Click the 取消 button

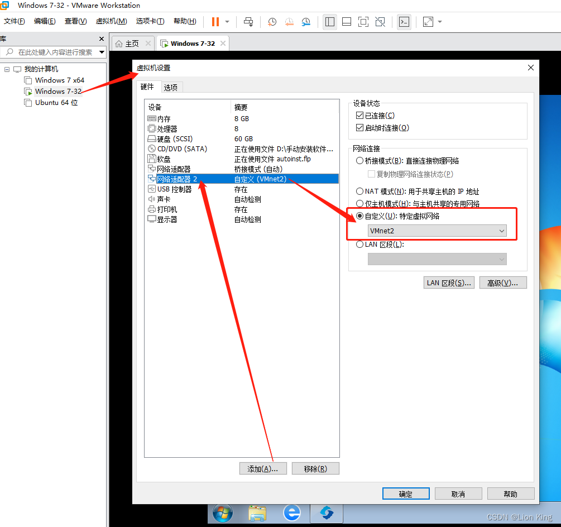[x=458, y=494]
